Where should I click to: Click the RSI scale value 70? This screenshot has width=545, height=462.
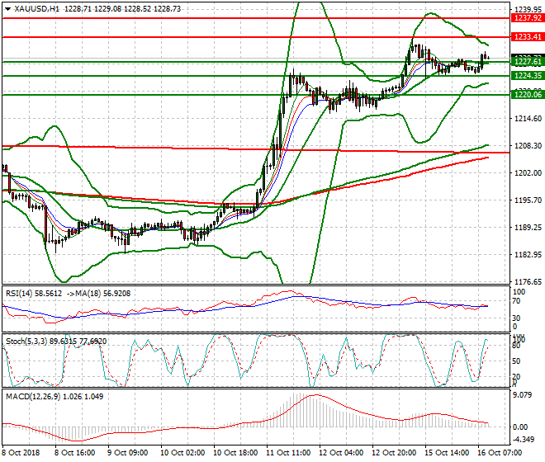516,301
